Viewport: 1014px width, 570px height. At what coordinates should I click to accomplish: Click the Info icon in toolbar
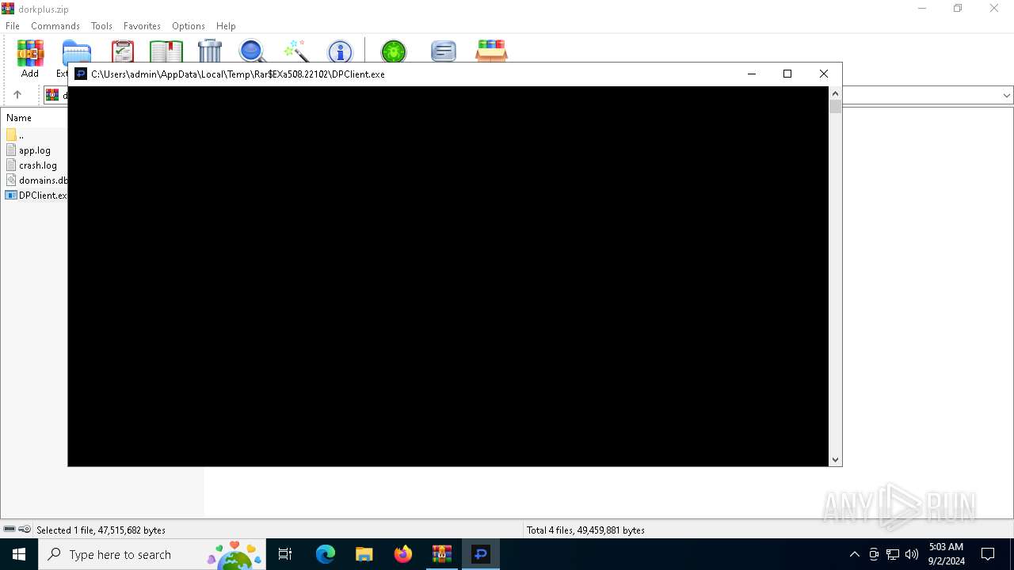pyautogui.click(x=340, y=51)
